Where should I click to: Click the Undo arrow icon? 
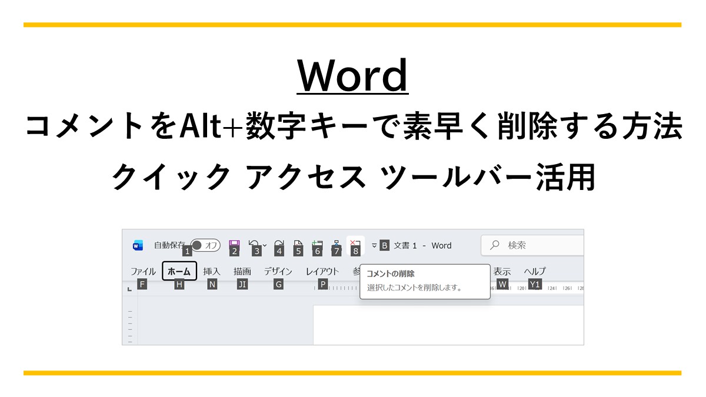coord(254,244)
